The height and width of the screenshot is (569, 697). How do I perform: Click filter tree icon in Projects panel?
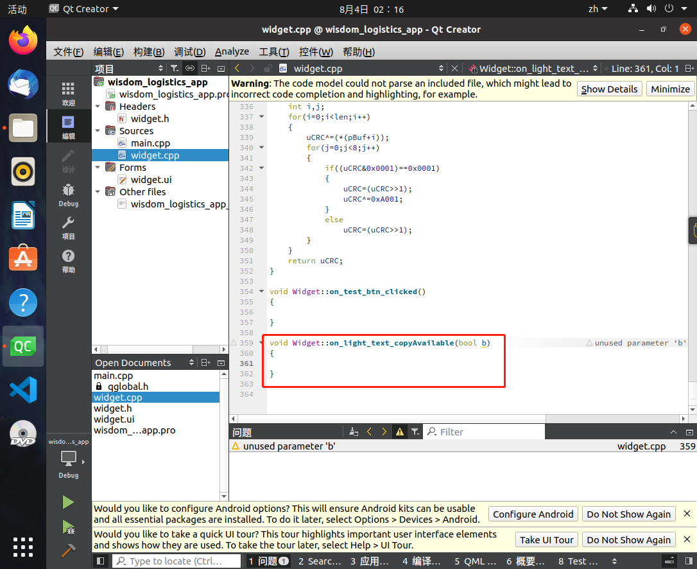coord(175,69)
